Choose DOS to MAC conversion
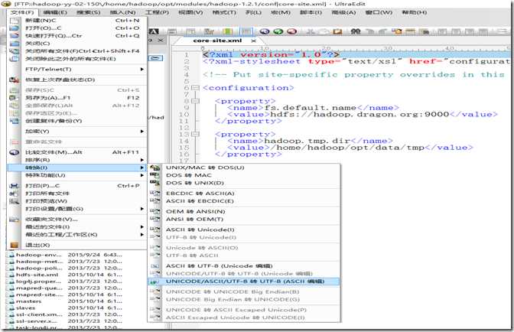 tap(243, 175)
